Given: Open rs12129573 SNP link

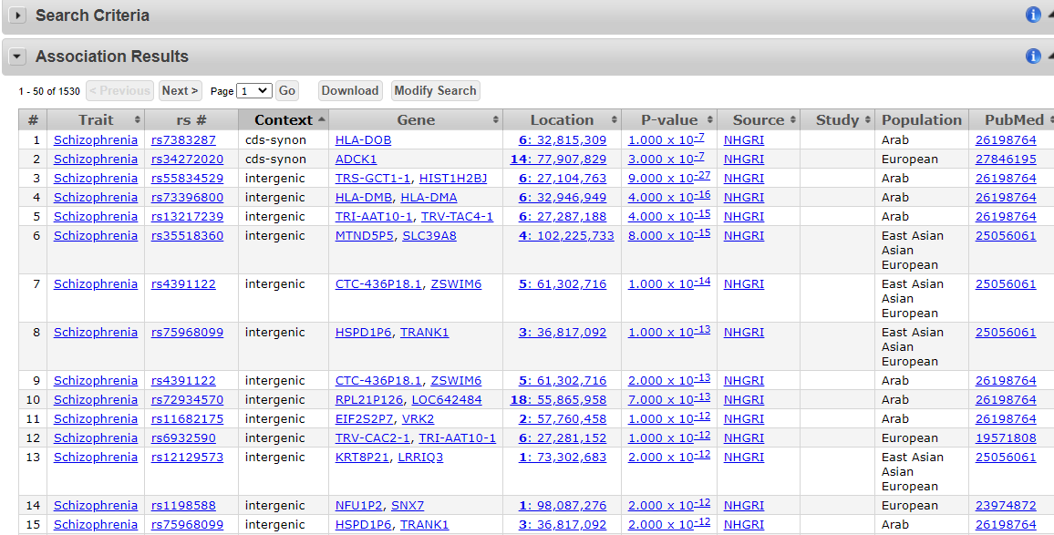Looking at the screenshot, I should tap(188, 457).
